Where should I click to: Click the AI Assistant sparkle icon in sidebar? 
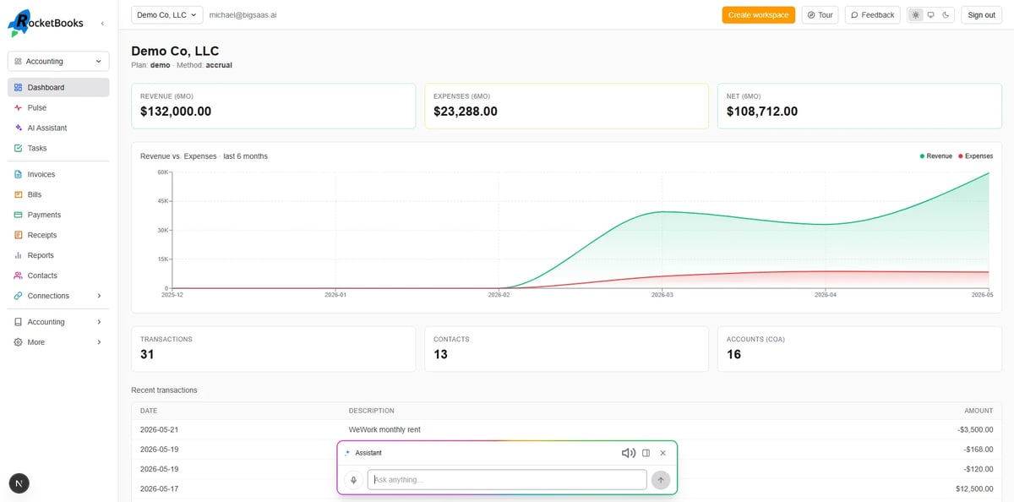(x=19, y=128)
